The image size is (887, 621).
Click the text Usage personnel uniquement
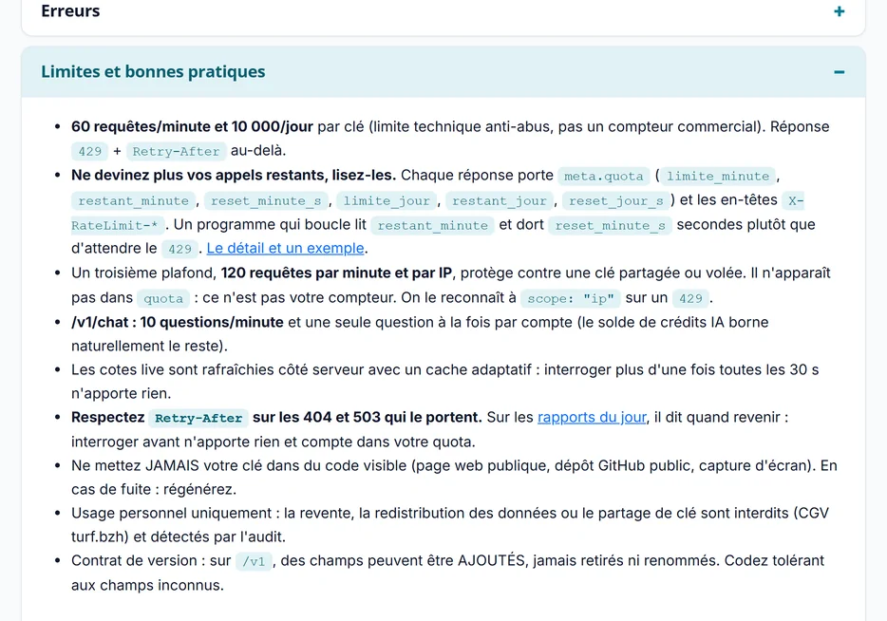point(171,513)
